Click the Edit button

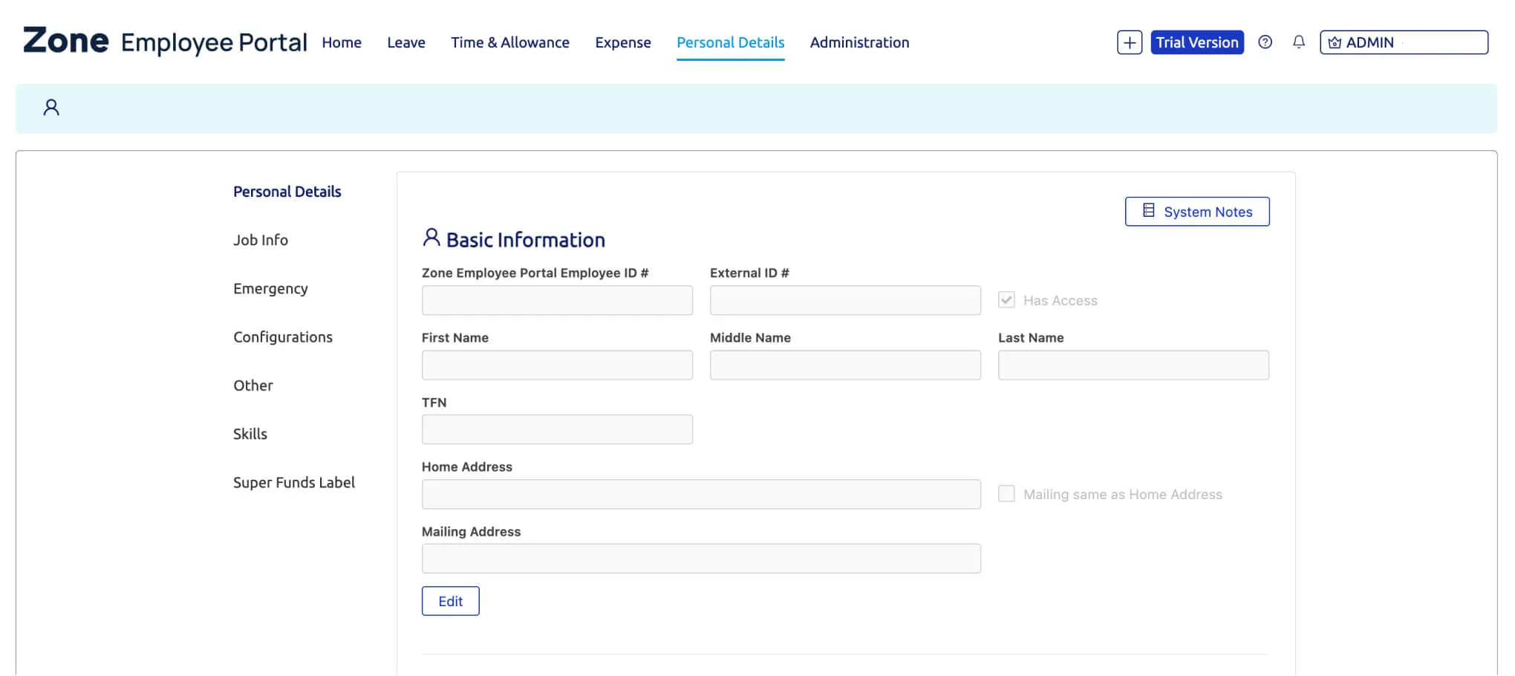[x=450, y=601]
